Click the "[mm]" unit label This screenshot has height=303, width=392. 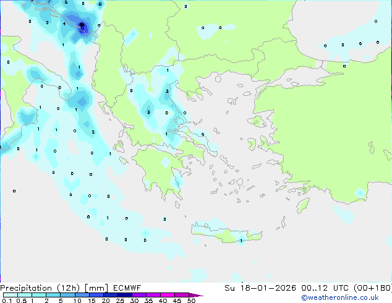96,288
